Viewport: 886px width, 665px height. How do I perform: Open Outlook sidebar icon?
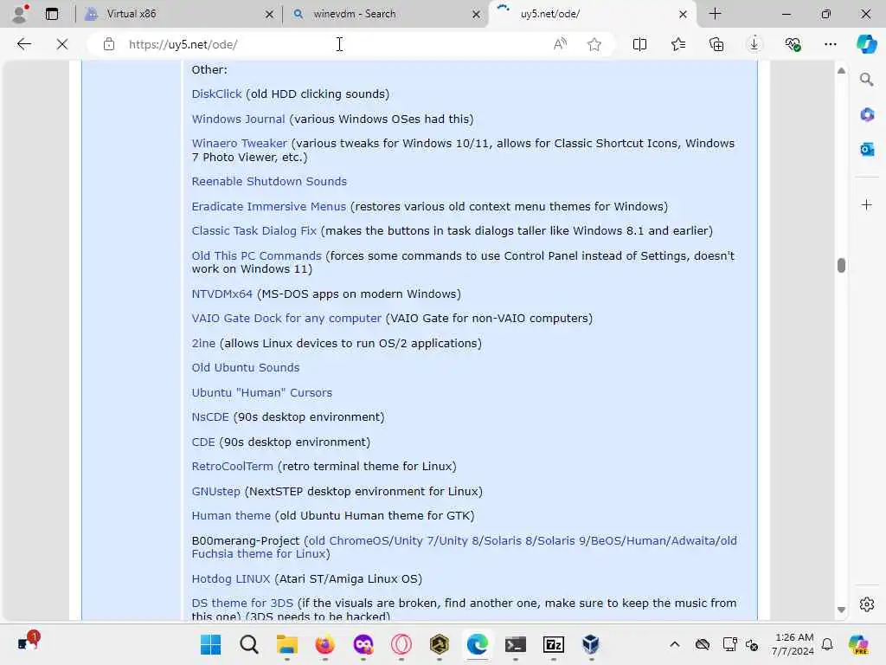tap(867, 149)
